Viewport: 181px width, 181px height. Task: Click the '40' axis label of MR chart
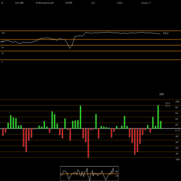tap(177, 119)
